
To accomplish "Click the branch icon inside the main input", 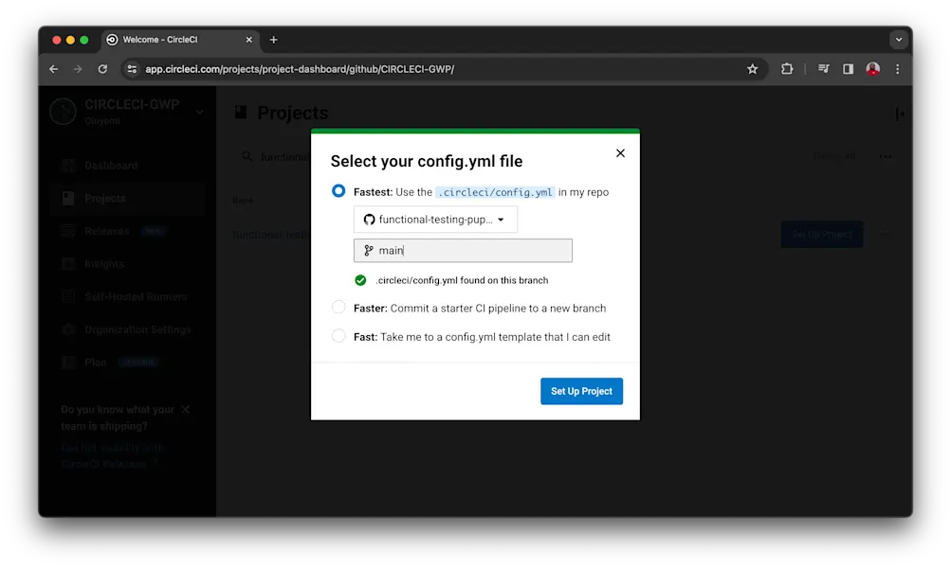I will pos(367,250).
